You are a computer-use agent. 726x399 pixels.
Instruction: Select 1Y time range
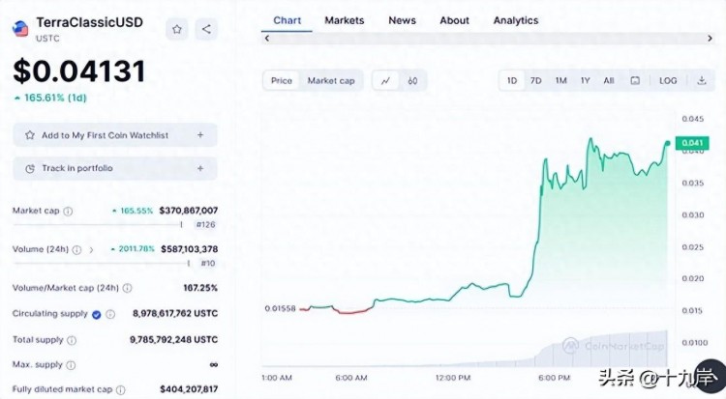click(586, 80)
